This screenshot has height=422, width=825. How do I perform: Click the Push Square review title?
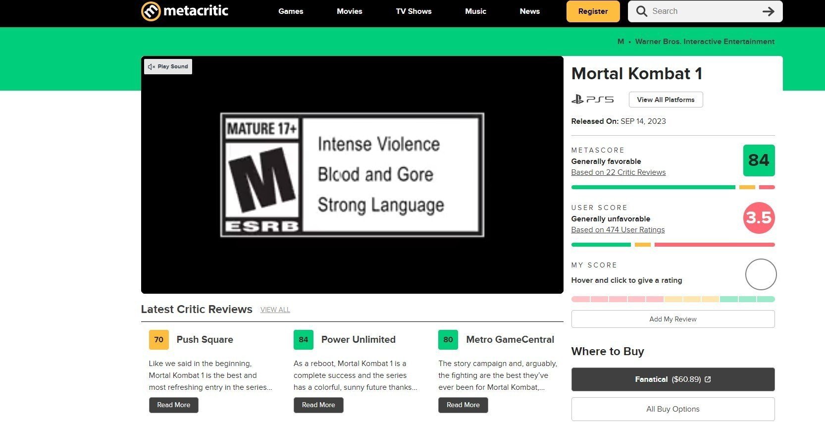tap(205, 340)
